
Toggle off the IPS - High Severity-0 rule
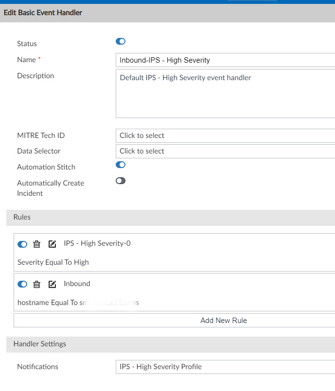[22, 244]
